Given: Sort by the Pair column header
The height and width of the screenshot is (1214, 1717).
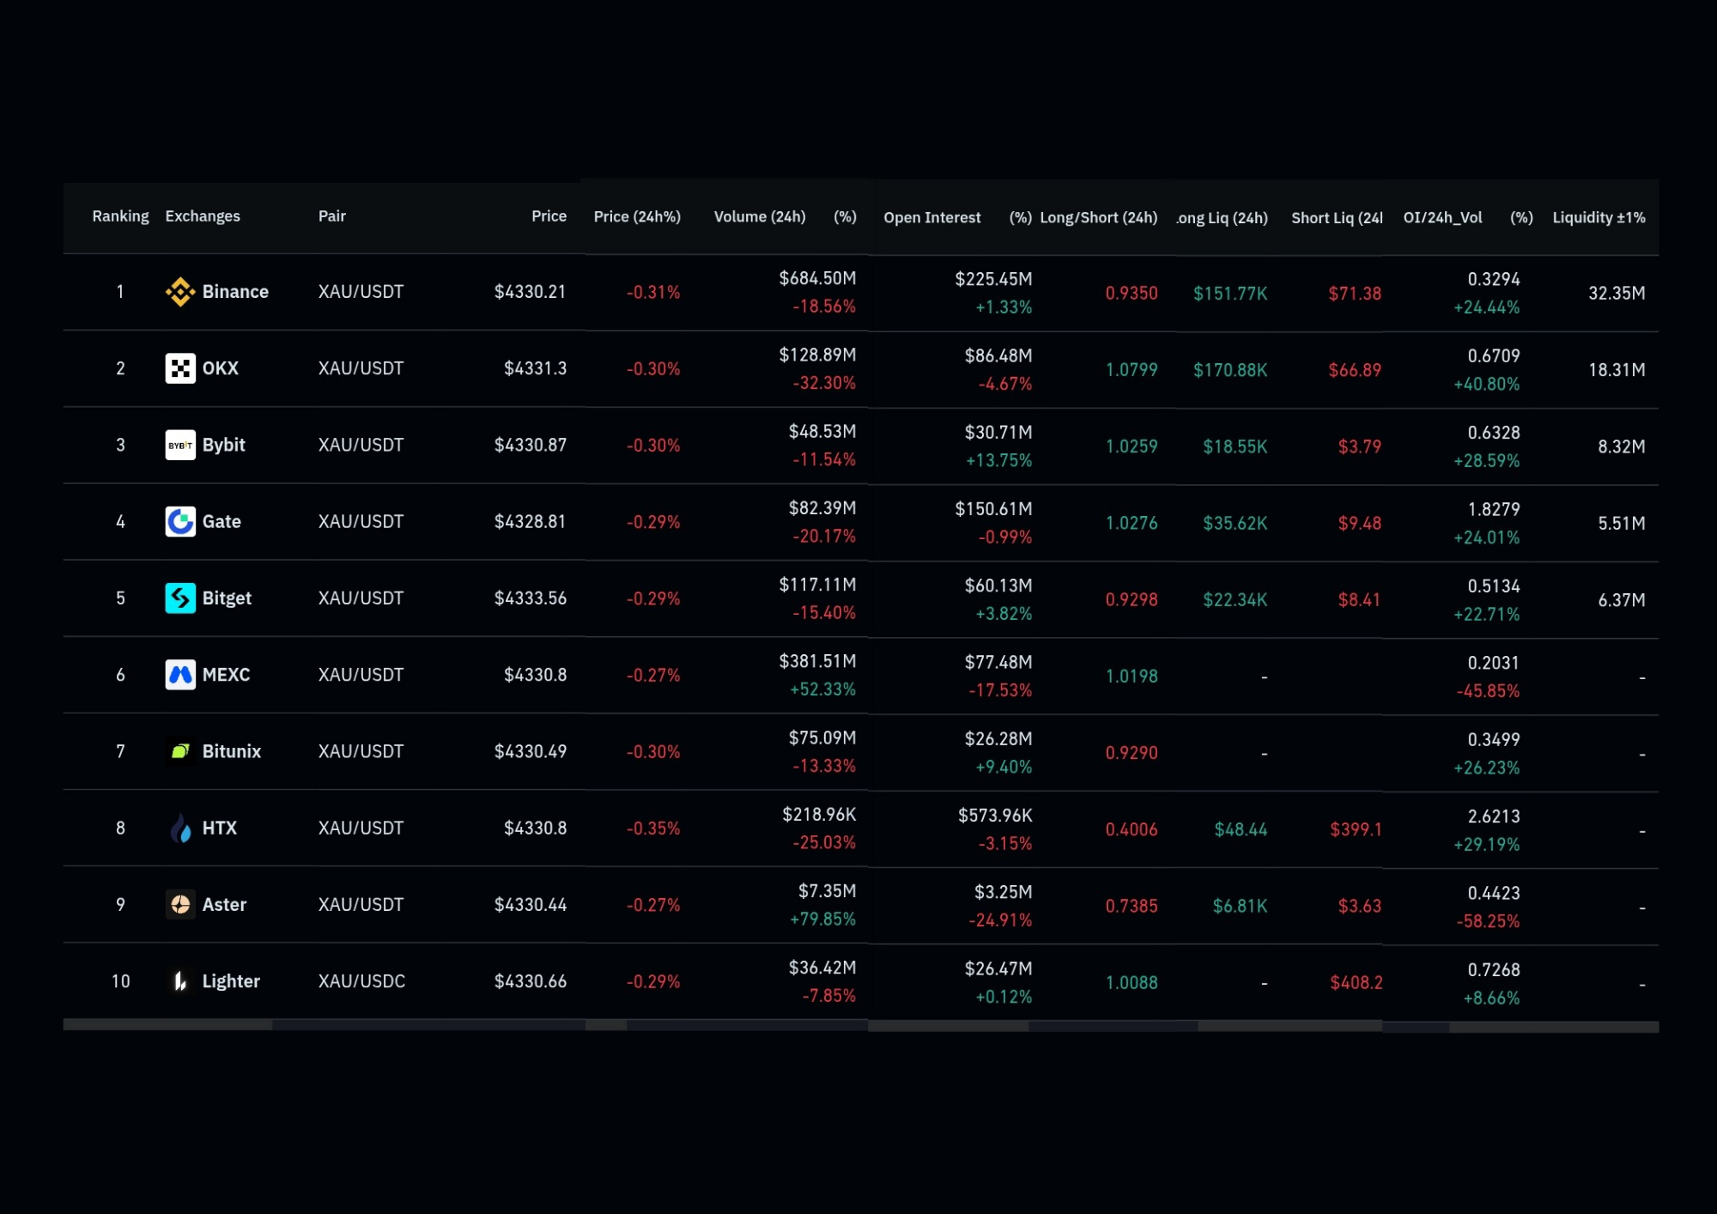Looking at the screenshot, I should 331,216.
